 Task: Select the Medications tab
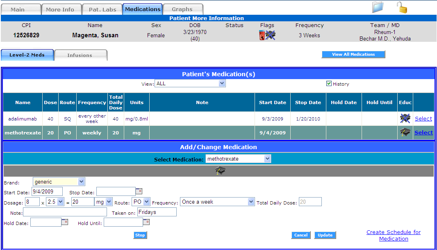click(142, 9)
